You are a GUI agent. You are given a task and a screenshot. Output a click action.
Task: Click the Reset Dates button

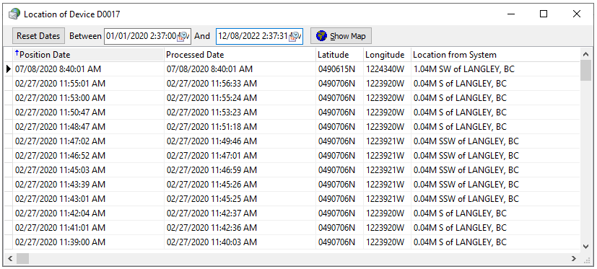(x=38, y=36)
